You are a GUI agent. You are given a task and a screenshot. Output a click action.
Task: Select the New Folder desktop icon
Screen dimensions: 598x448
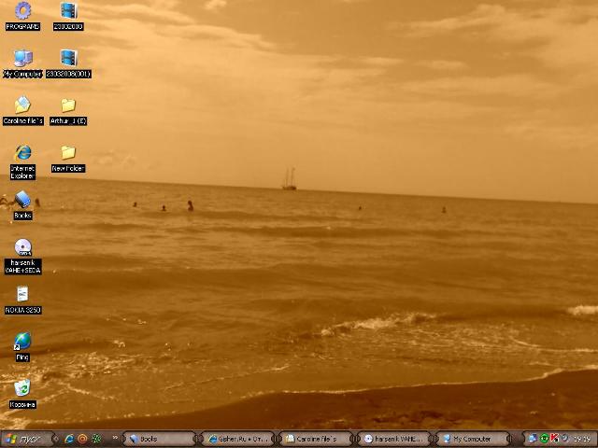click(x=68, y=154)
